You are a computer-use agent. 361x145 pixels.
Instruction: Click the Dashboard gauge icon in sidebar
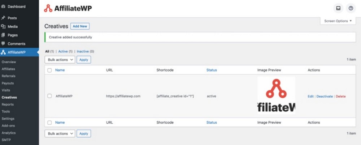[x=3, y=7]
